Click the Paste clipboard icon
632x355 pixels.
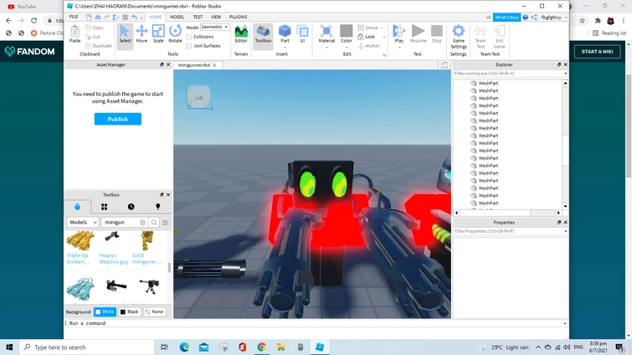[x=75, y=33]
